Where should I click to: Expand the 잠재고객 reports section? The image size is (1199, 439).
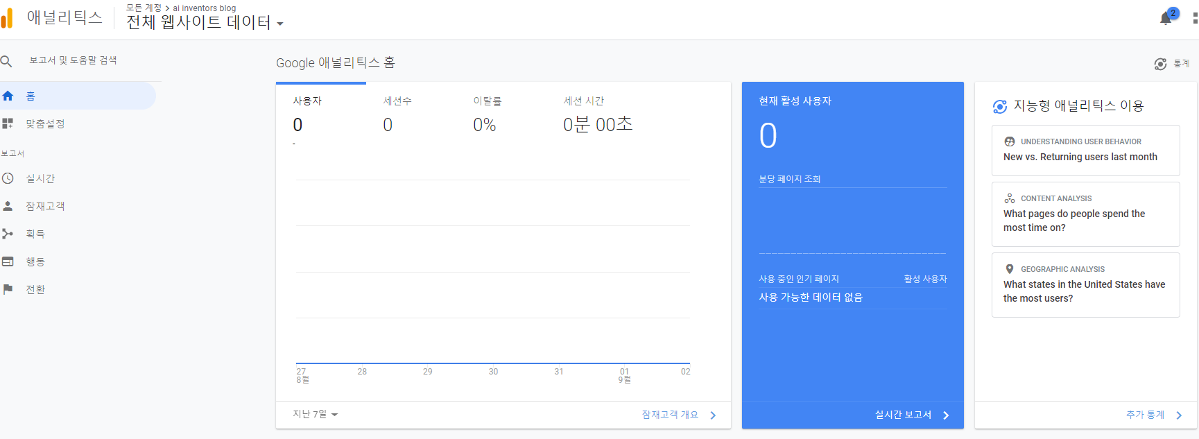[78, 206]
